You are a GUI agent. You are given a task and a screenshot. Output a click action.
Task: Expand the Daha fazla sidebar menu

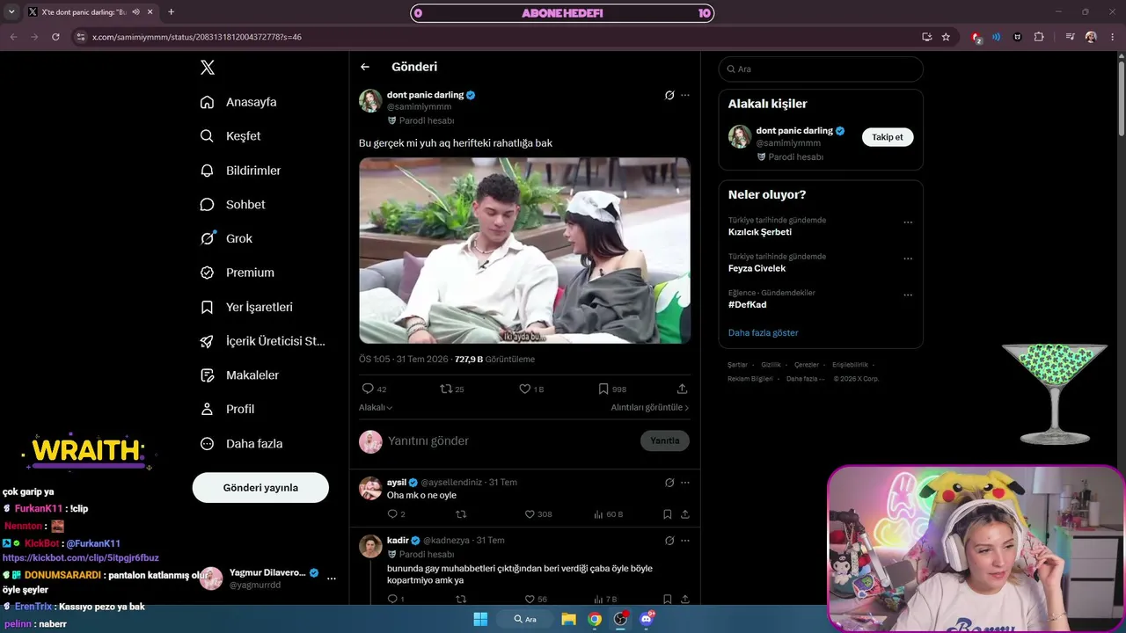pyautogui.click(x=241, y=444)
